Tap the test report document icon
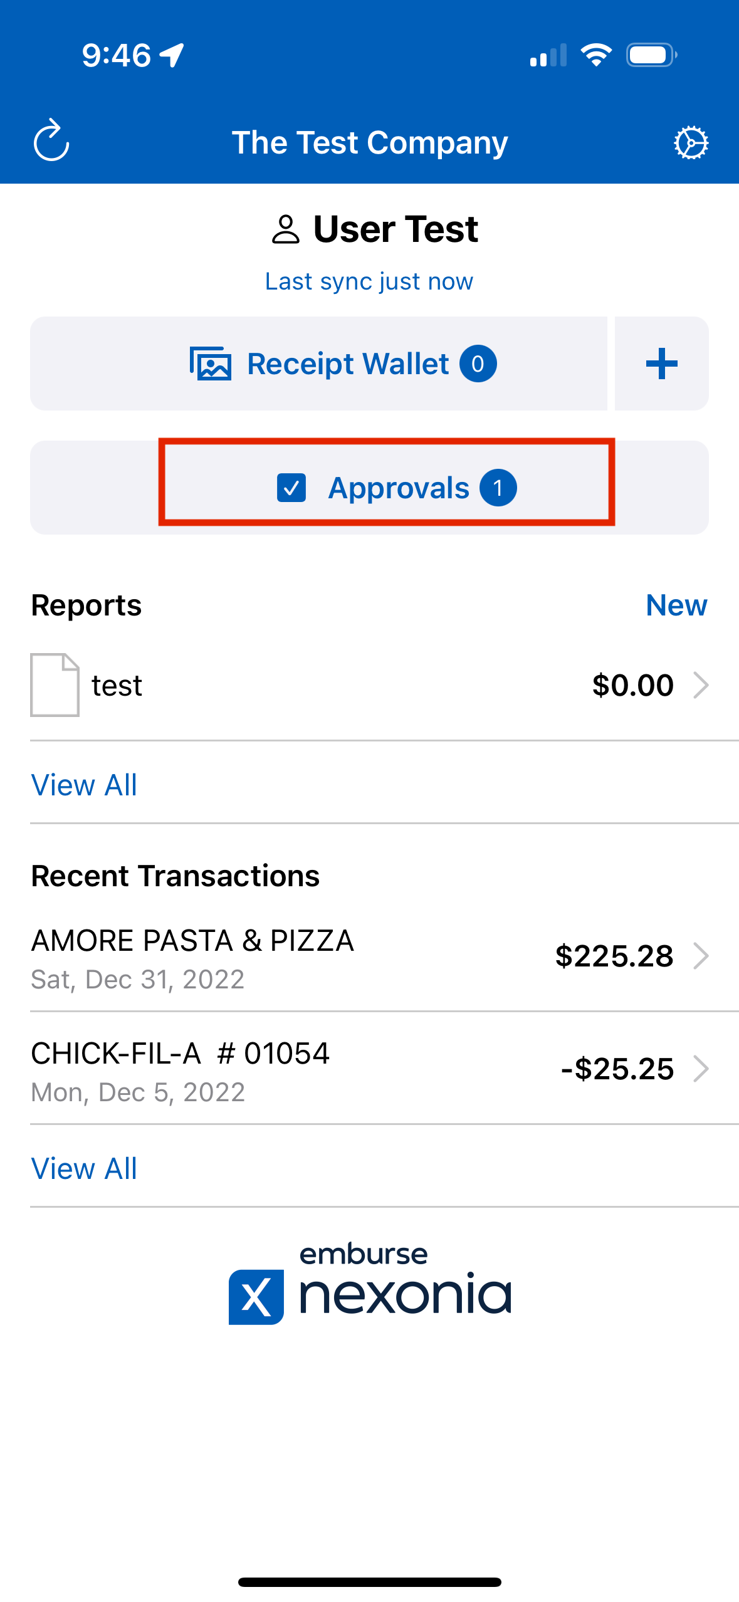This screenshot has height=1602, width=739. [55, 684]
